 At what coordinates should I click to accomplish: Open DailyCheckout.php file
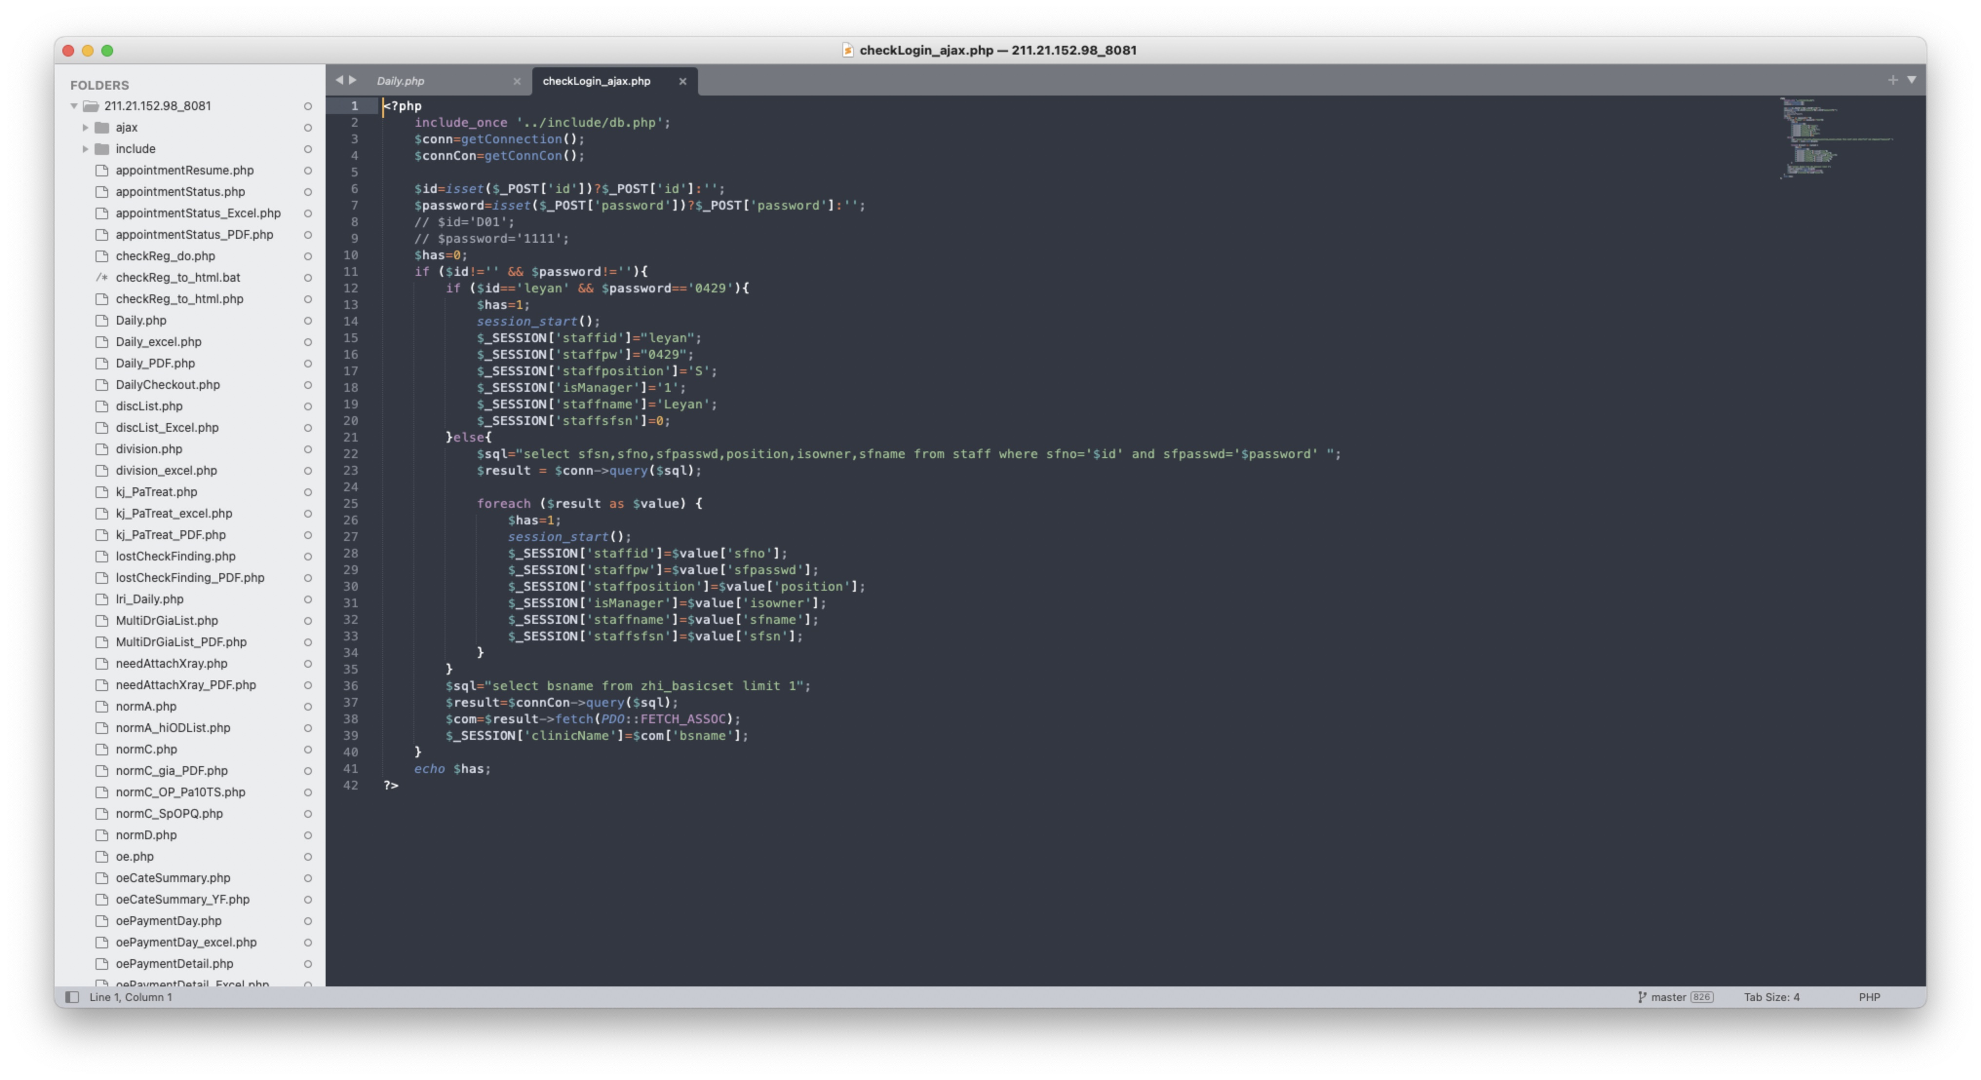168,385
